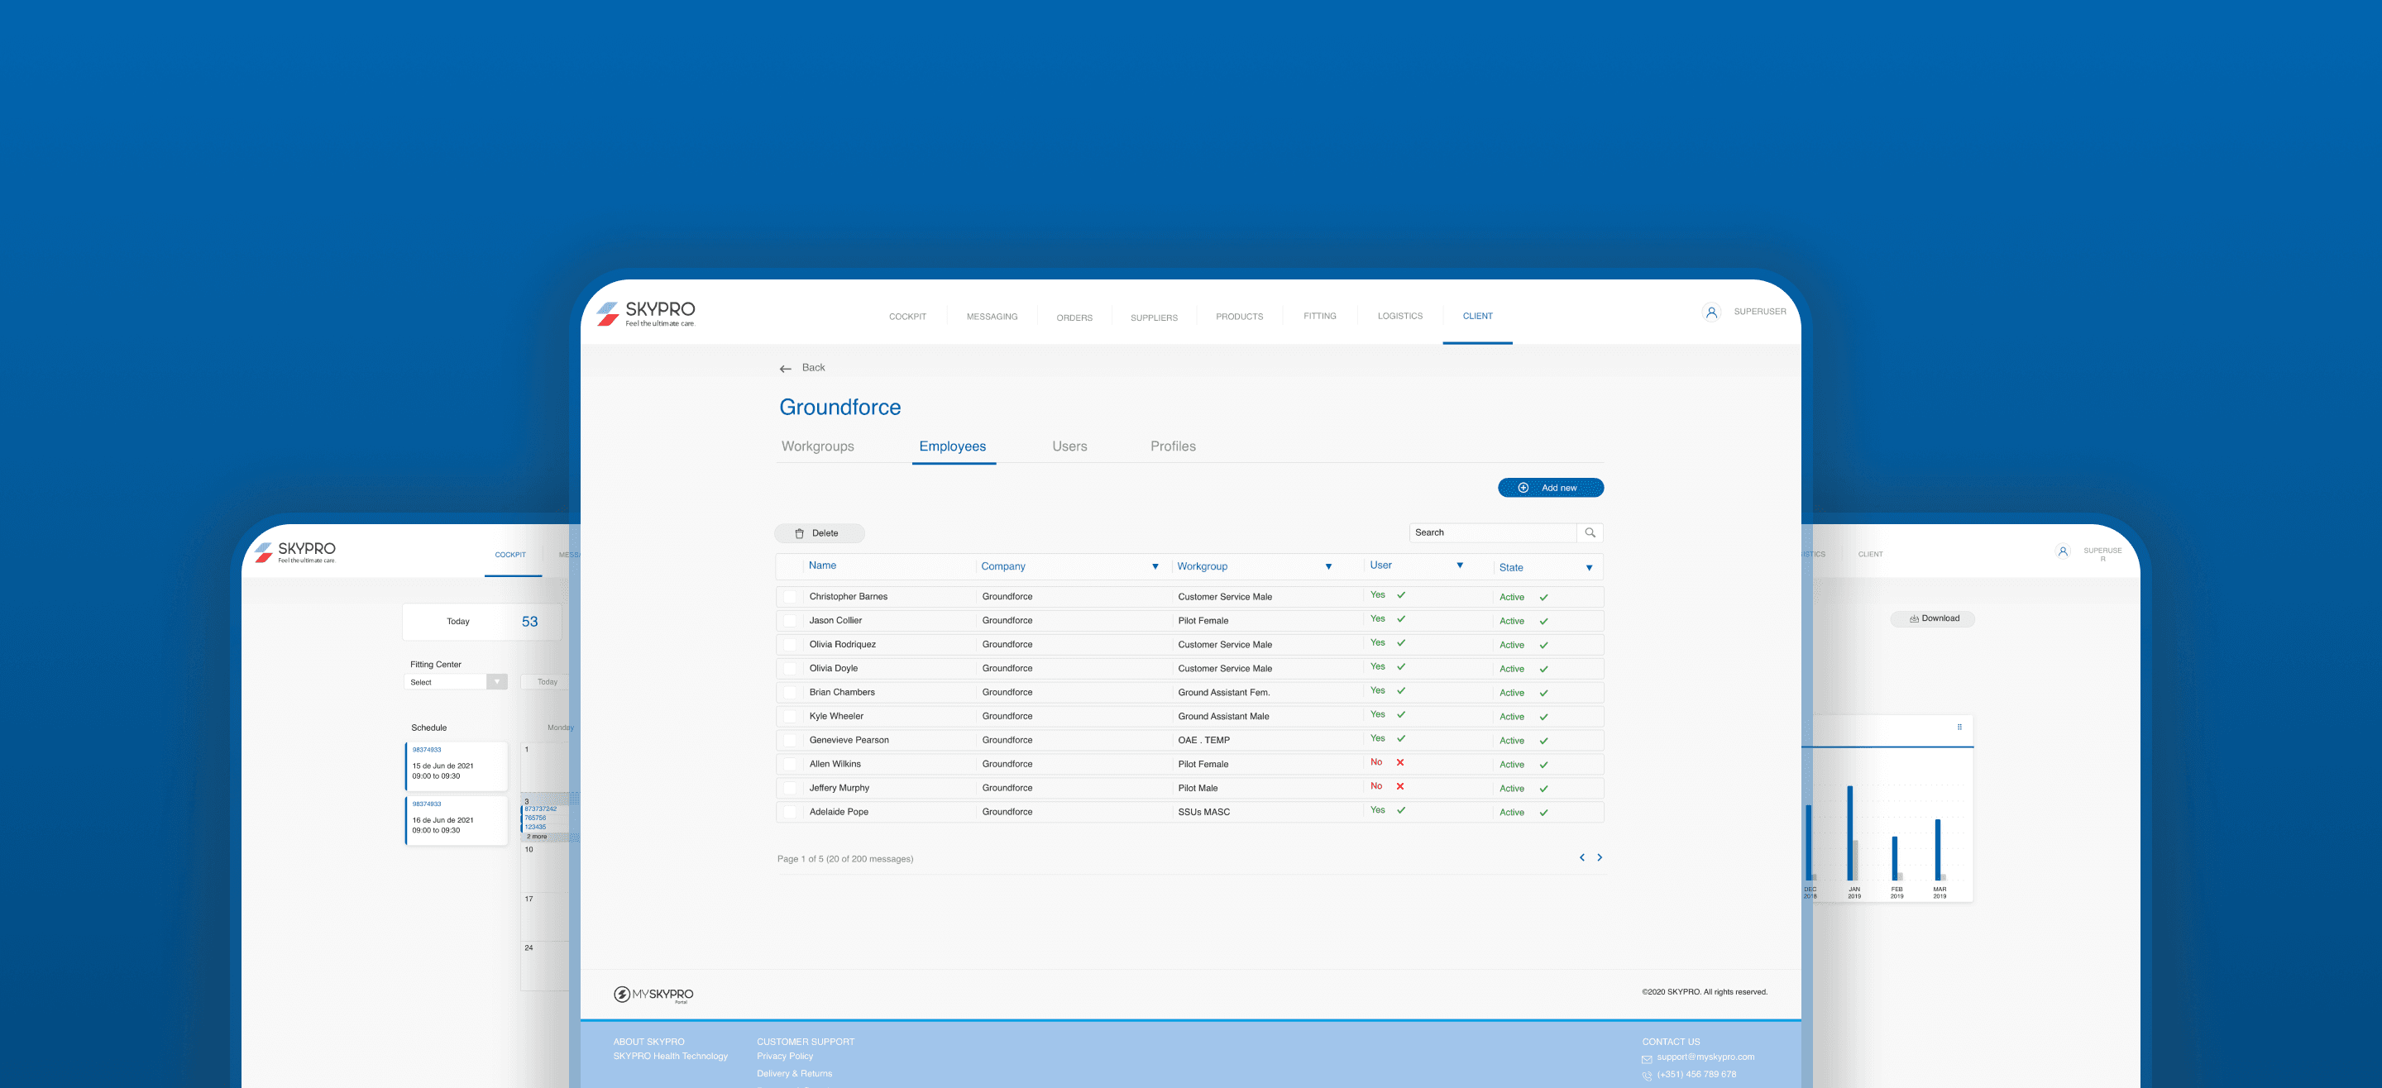Select checkbox for Adelaide Pope
The height and width of the screenshot is (1088, 2382).
790,813
